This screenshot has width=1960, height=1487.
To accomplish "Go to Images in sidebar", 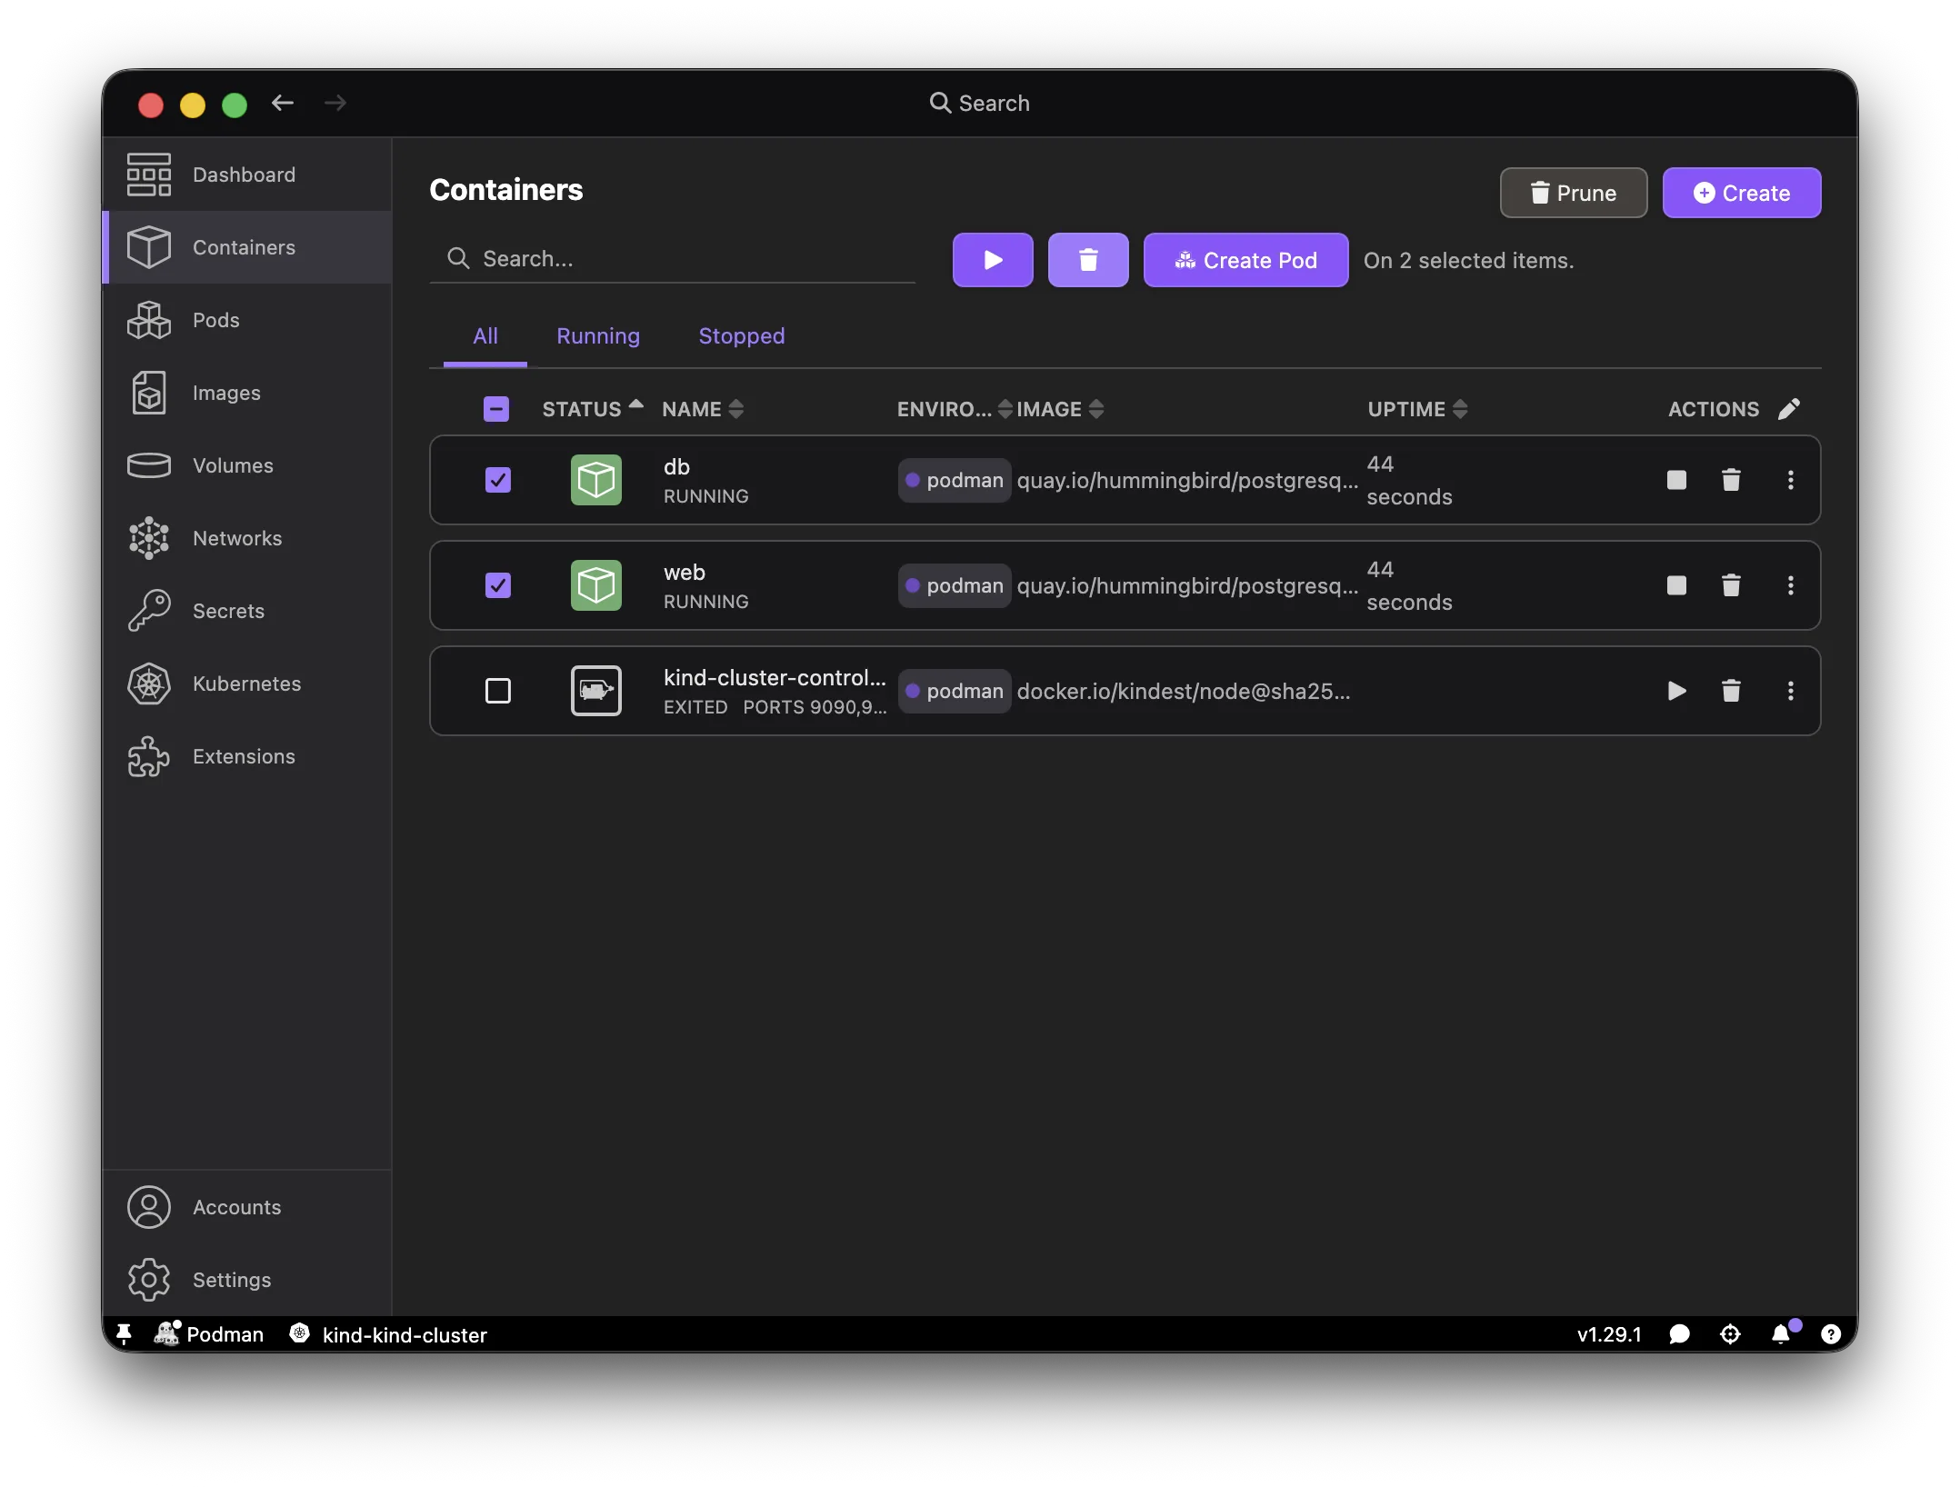I will pos(246,393).
